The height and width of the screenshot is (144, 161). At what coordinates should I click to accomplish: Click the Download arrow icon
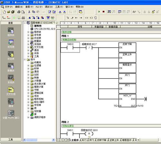64,12
